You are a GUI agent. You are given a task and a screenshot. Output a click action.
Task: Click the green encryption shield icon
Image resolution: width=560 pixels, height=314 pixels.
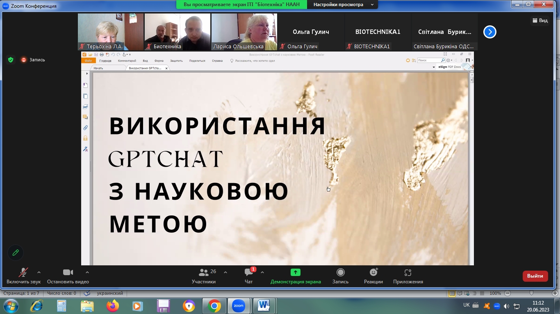tap(11, 60)
